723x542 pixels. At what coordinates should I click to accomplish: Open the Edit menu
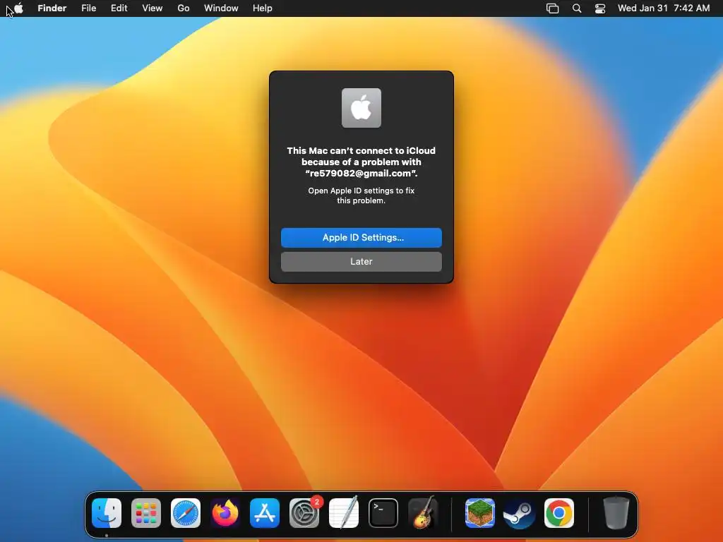click(x=119, y=8)
